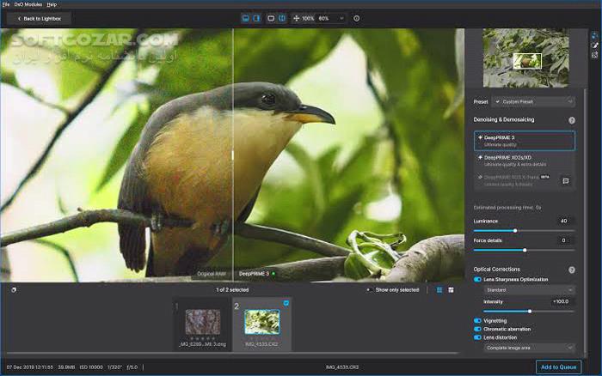Image resolution: width=602 pixels, height=376 pixels.
Task: Select DeepPRIME XD2s/XD denoising option
Action: (525, 161)
